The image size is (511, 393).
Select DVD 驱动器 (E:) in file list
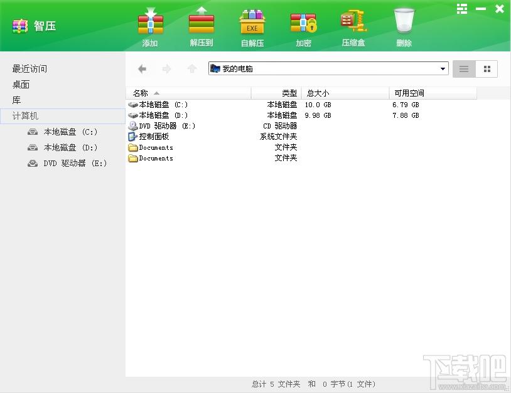click(161, 126)
